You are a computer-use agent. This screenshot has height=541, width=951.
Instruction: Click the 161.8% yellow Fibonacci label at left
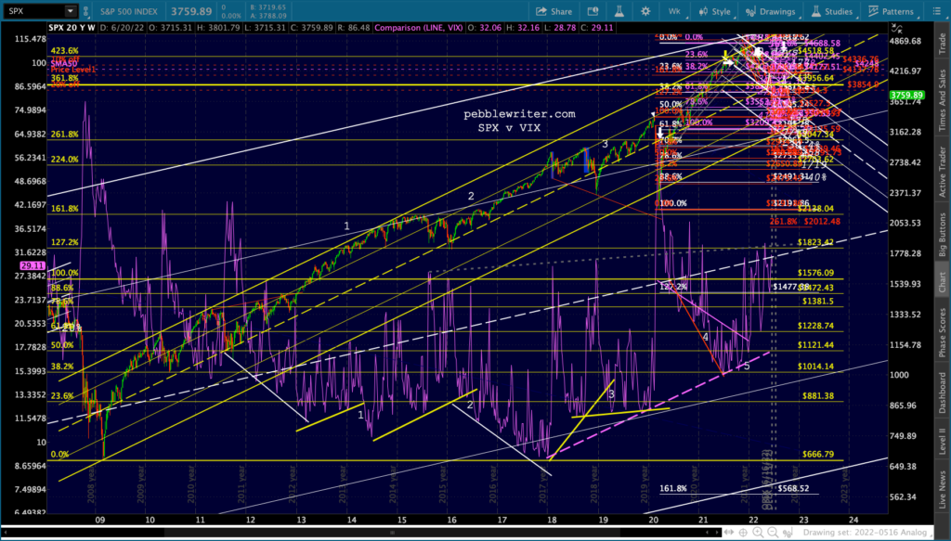coord(64,209)
